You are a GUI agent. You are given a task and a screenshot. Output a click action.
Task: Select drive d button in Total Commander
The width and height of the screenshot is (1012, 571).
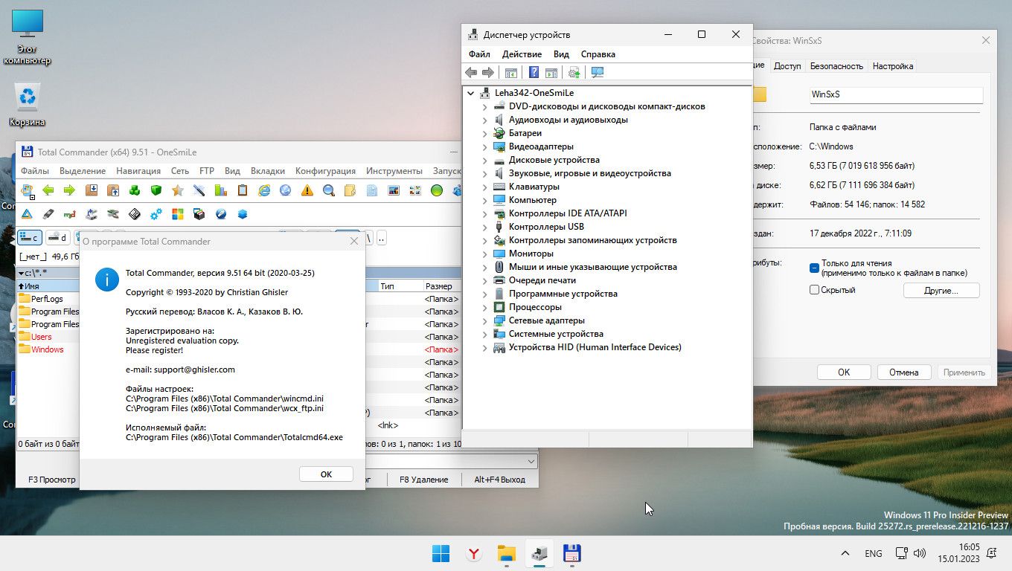point(57,238)
